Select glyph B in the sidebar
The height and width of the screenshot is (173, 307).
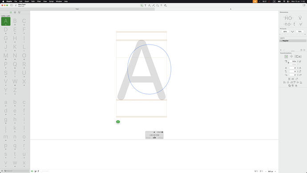(x=15, y=21)
